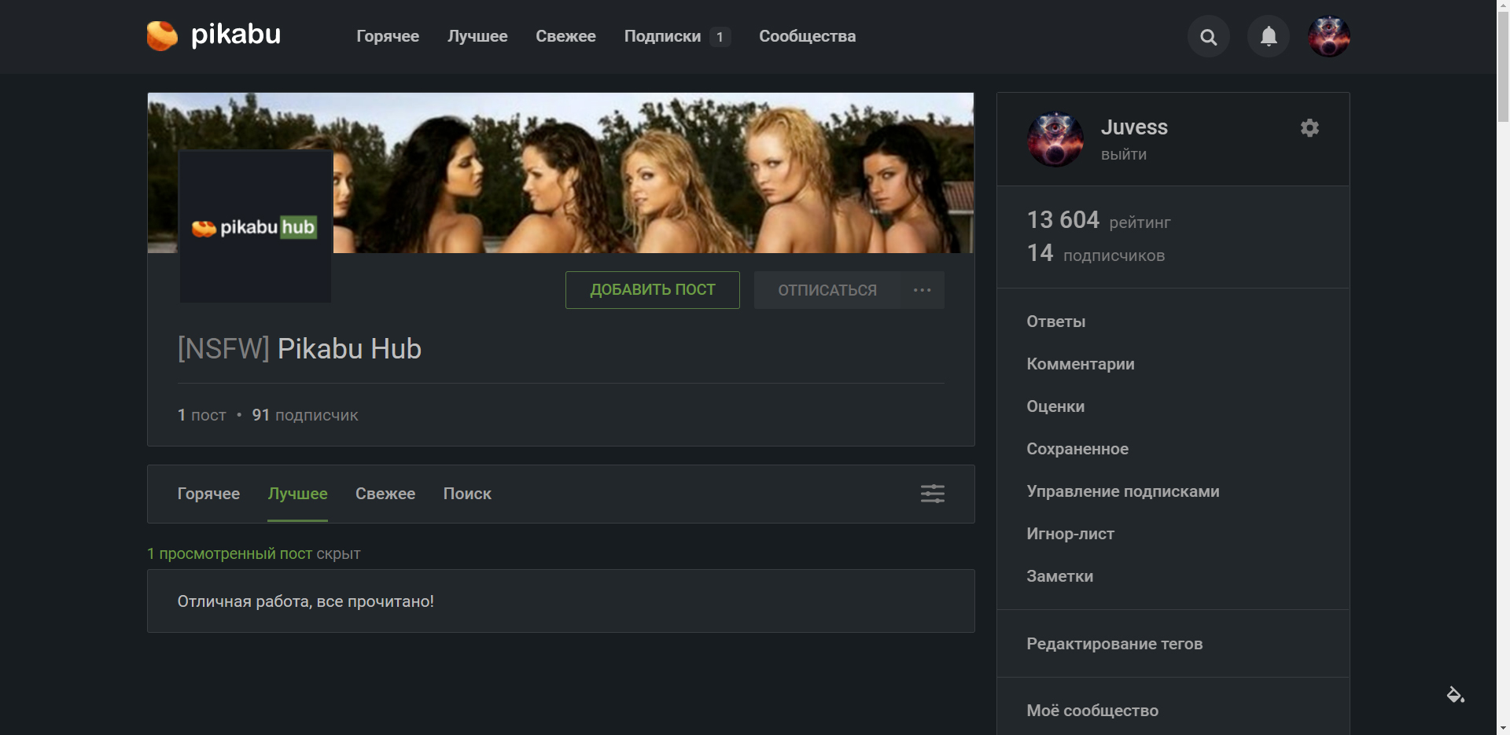Open notifications bell icon

pos(1268,36)
